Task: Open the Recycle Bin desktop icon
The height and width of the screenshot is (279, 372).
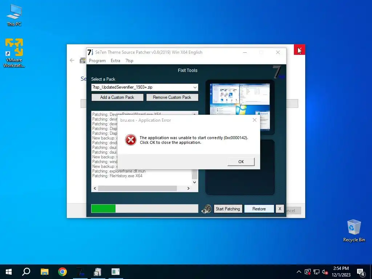Action: [354, 231]
